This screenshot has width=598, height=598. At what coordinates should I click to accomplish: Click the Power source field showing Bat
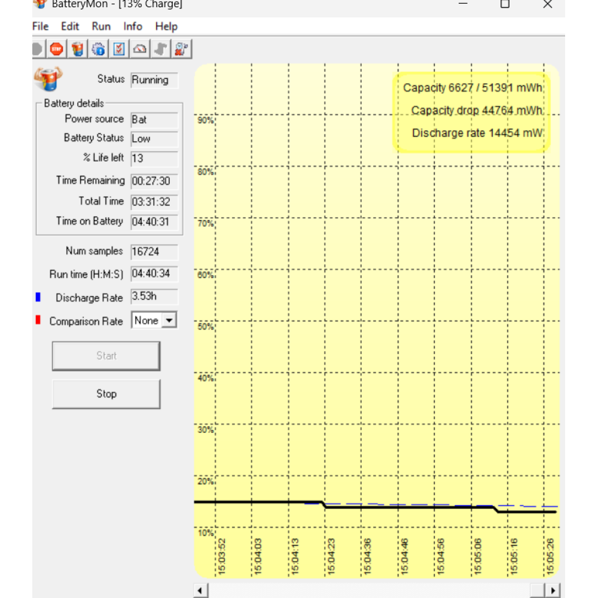(154, 120)
